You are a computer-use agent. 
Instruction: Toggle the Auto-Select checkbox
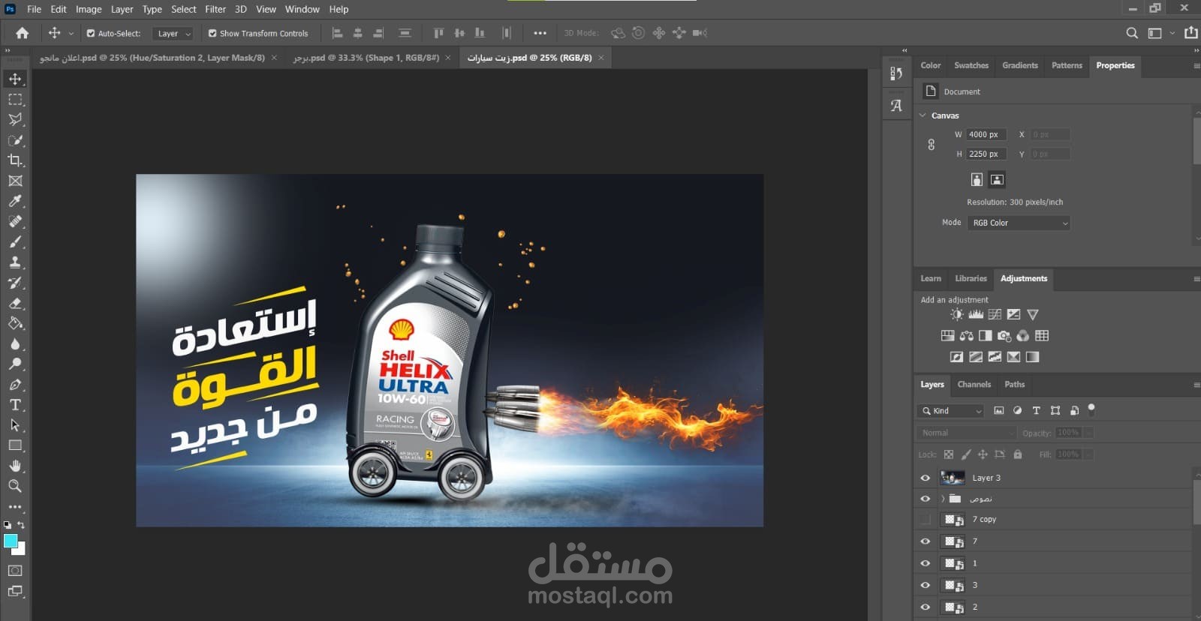pos(91,33)
